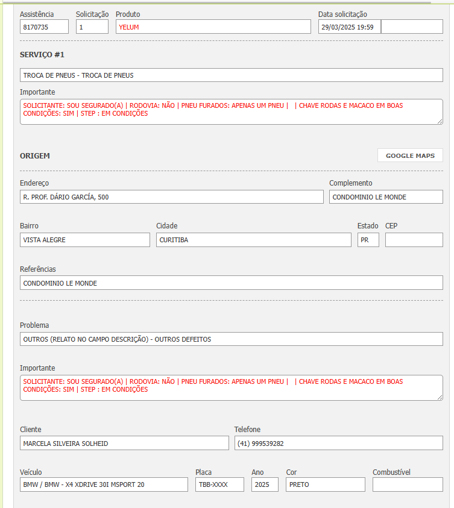The image size is (454, 508).
Task: Select the Telefone field
Action: [338, 444]
